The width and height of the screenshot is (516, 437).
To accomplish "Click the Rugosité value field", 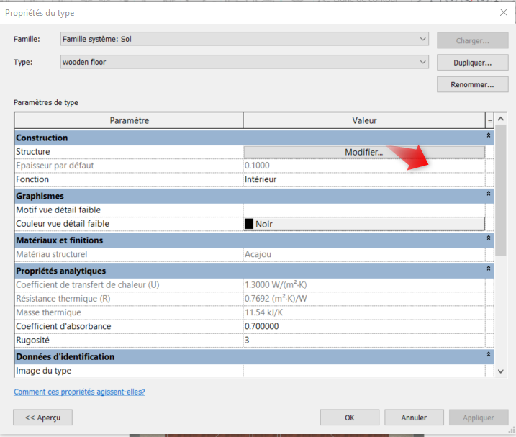I will pyautogui.click(x=363, y=340).
